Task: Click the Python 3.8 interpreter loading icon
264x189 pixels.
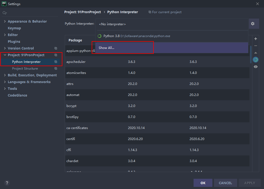Action: pos(99,36)
